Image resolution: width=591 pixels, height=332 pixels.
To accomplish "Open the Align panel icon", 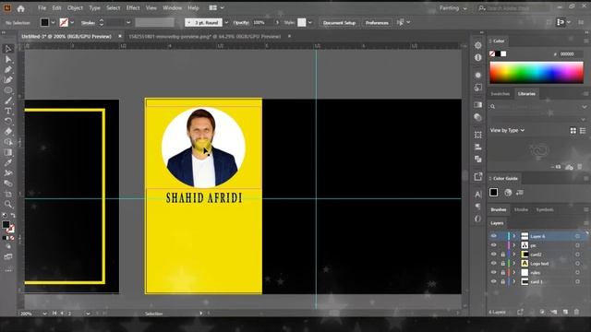I will 478,147.
